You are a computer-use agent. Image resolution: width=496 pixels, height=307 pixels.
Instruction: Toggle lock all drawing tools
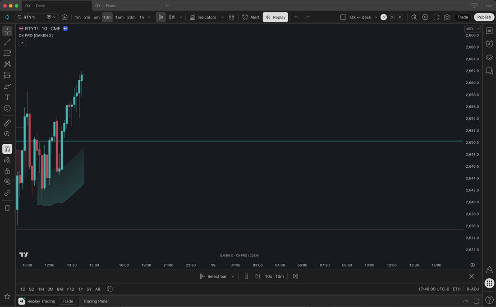point(7,171)
